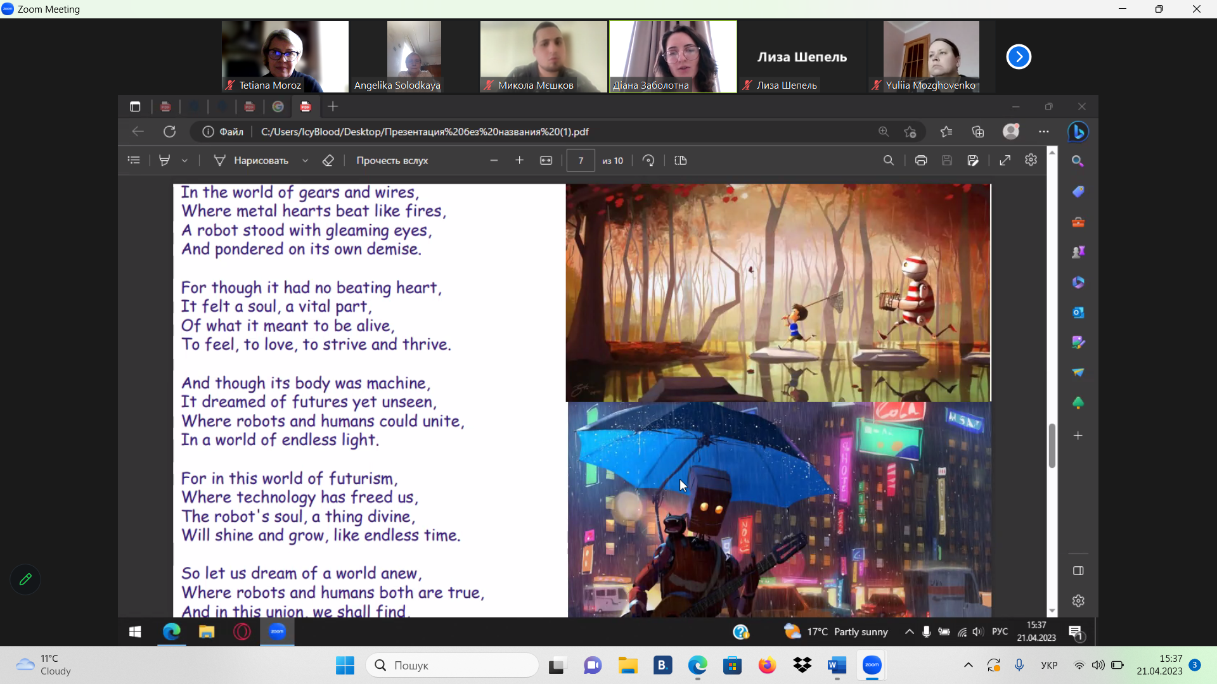Open PDF viewer settings gear
The image size is (1217, 684).
(1031, 160)
